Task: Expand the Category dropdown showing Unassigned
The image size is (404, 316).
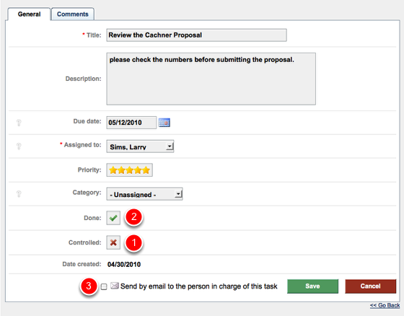Action: point(144,194)
